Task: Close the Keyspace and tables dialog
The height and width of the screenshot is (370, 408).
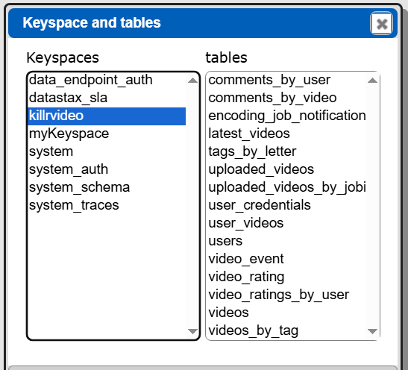Action: click(x=381, y=24)
